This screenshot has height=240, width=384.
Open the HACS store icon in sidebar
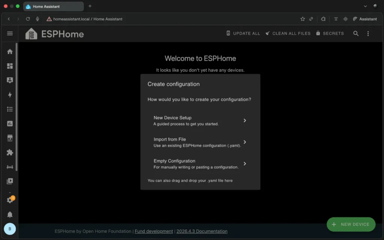[x=10, y=138]
